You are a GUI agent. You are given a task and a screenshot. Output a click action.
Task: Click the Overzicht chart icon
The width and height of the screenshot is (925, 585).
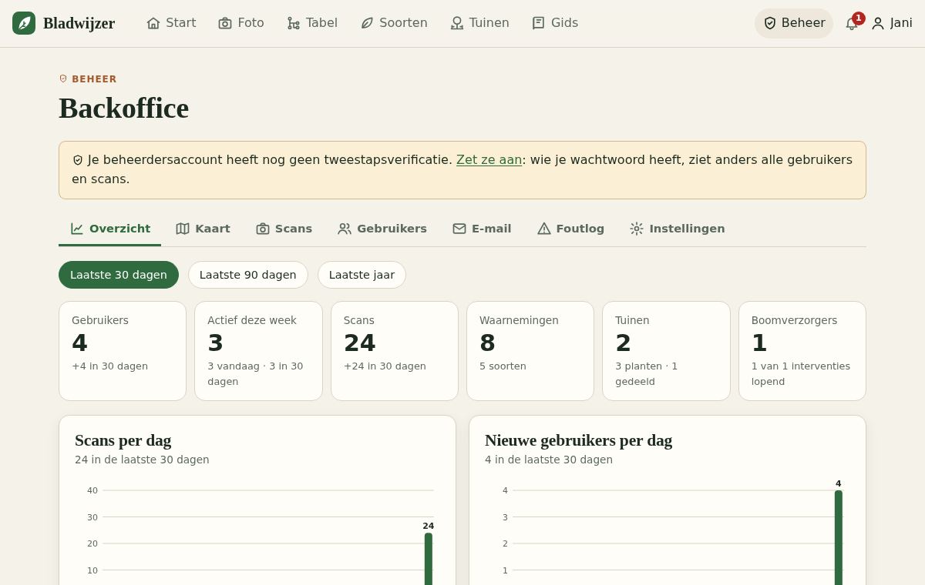[77, 229]
